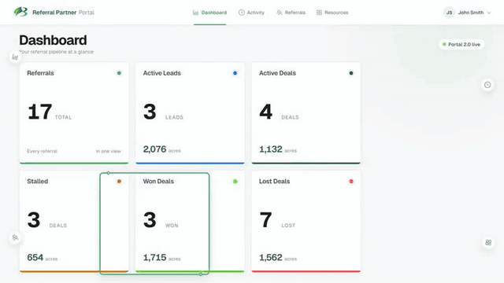Click the orange dot on Stalled card
The width and height of the screenshot is (504, 283).
119,182
